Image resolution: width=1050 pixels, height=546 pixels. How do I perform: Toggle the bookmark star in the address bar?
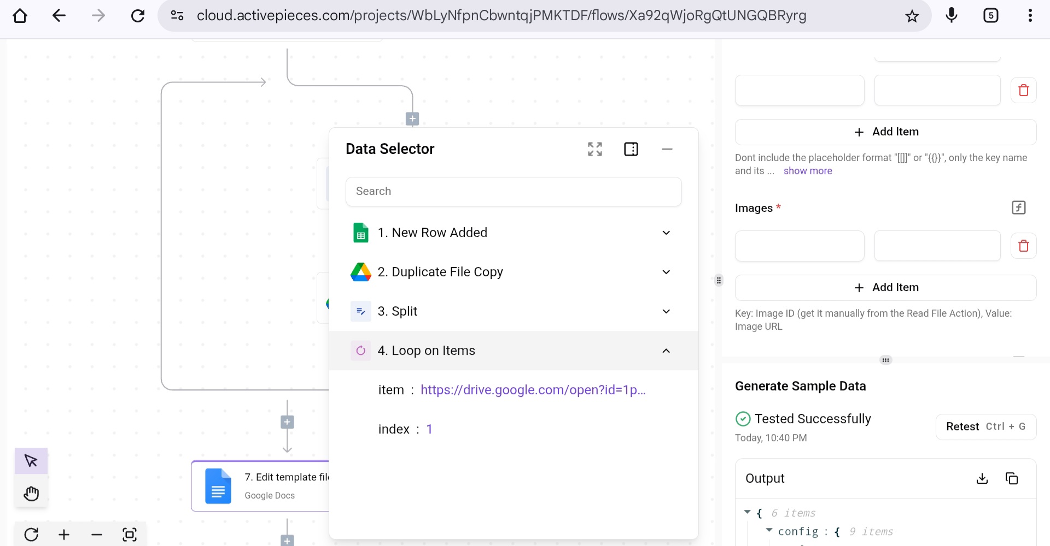click(912, 15)
